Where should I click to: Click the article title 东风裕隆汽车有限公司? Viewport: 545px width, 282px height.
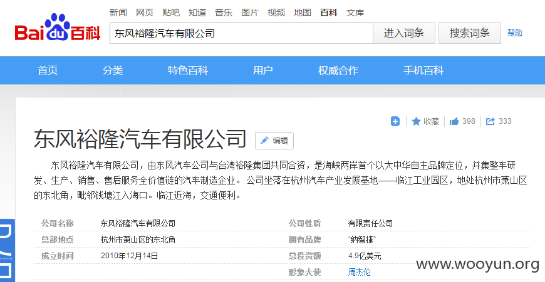click(x=140, y=139)
